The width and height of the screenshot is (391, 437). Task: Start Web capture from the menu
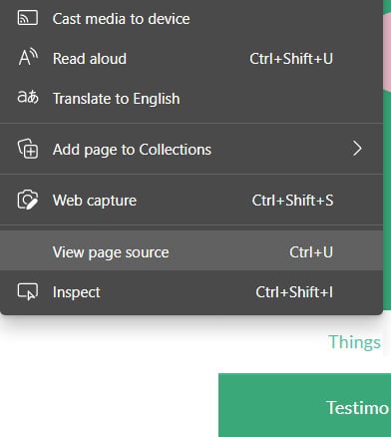tap(192, 201)
